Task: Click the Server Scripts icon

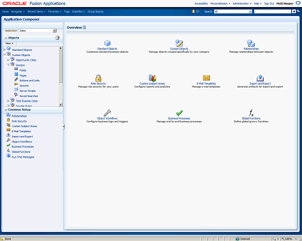Action: [16, 89]
